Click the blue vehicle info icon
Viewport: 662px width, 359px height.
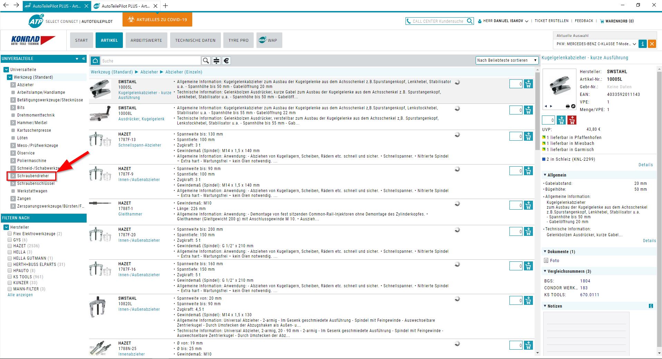pyautogui.click(x=642, y=44)
